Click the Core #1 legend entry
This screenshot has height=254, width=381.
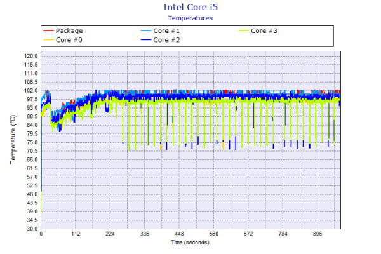pos(161,31)
